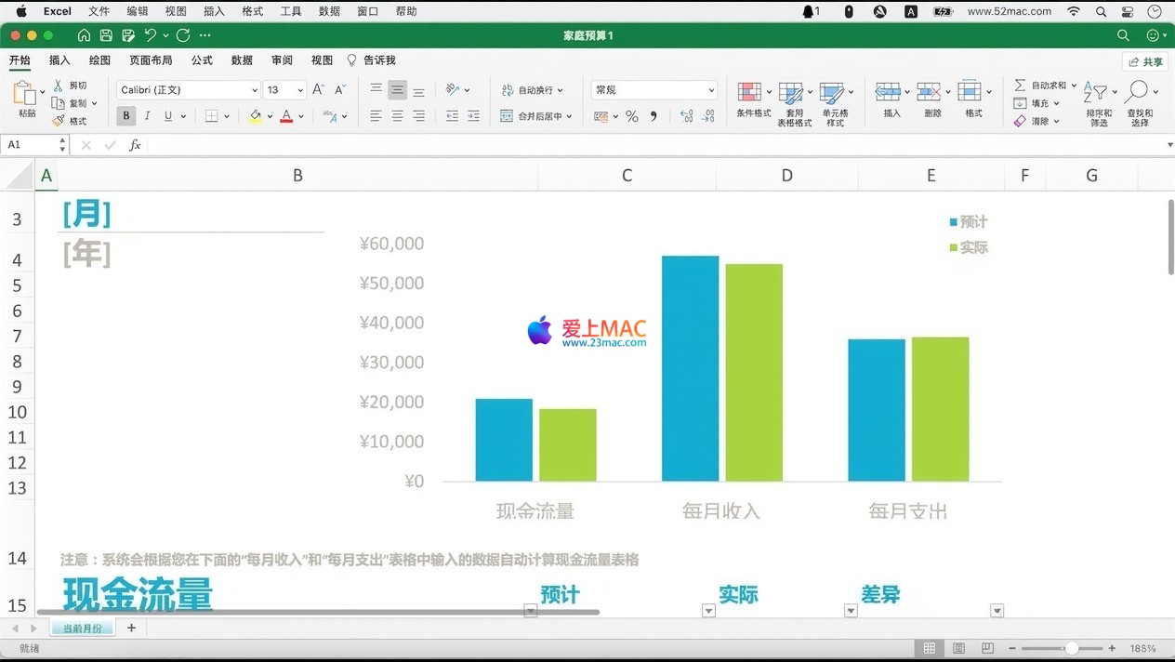Click the 共享 share button

point(1145,62)
